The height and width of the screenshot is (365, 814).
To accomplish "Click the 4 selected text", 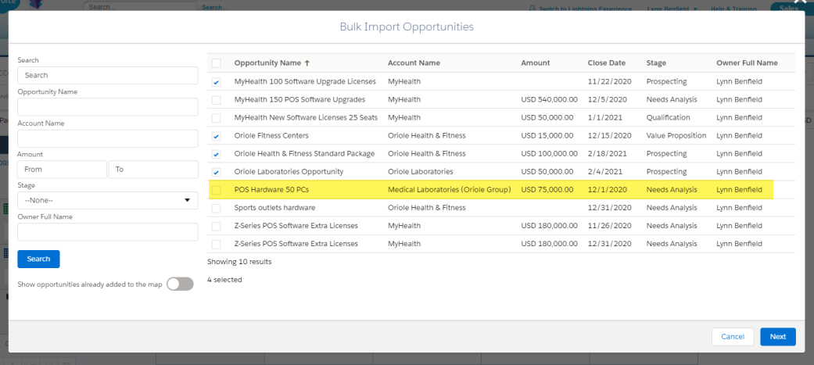I will [x=224, y=279].
